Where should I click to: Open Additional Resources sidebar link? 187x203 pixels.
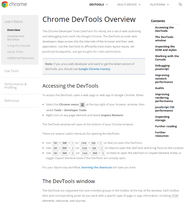tap(21, 58)
